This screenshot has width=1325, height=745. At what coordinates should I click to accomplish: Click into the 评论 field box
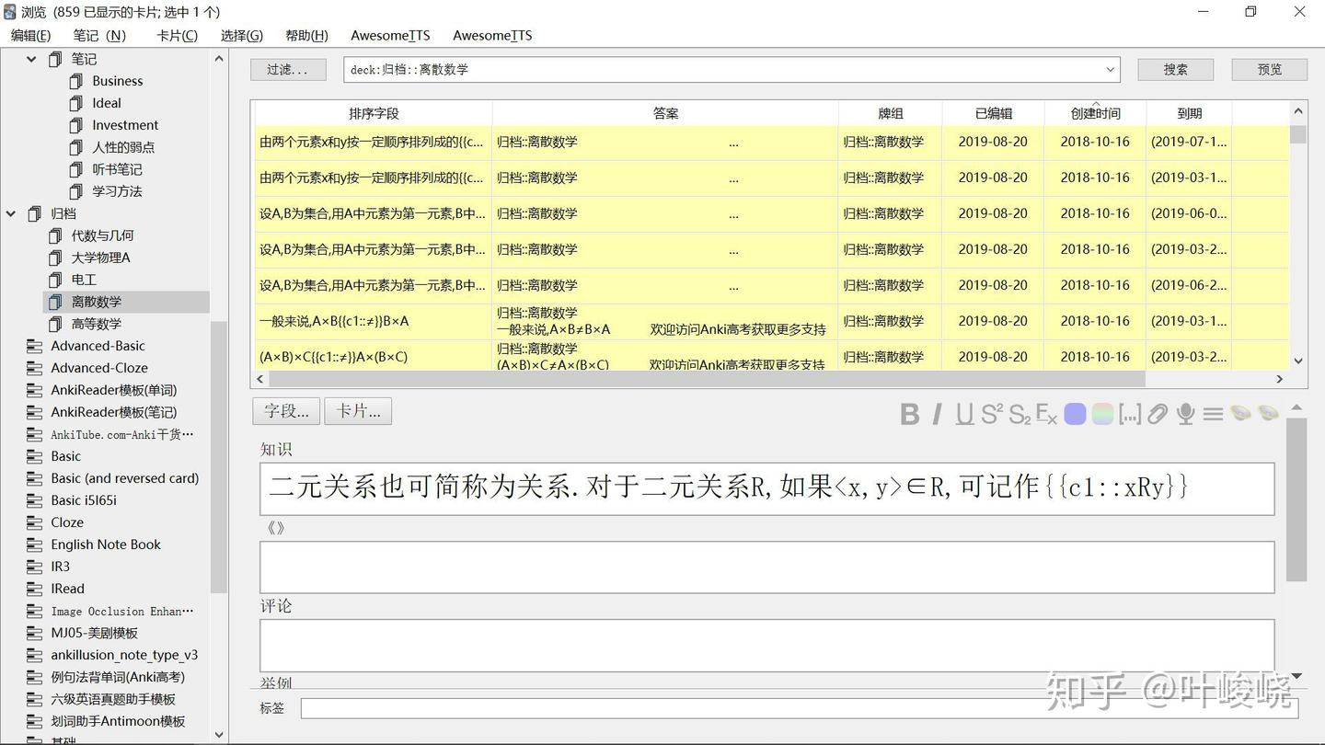click(766, 645)
